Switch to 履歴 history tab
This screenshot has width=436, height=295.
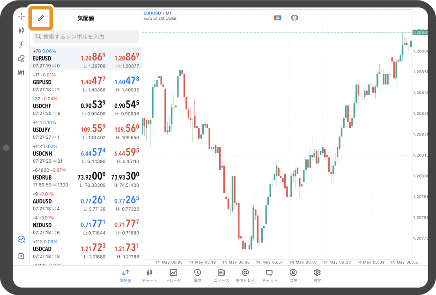pos(198,276)
